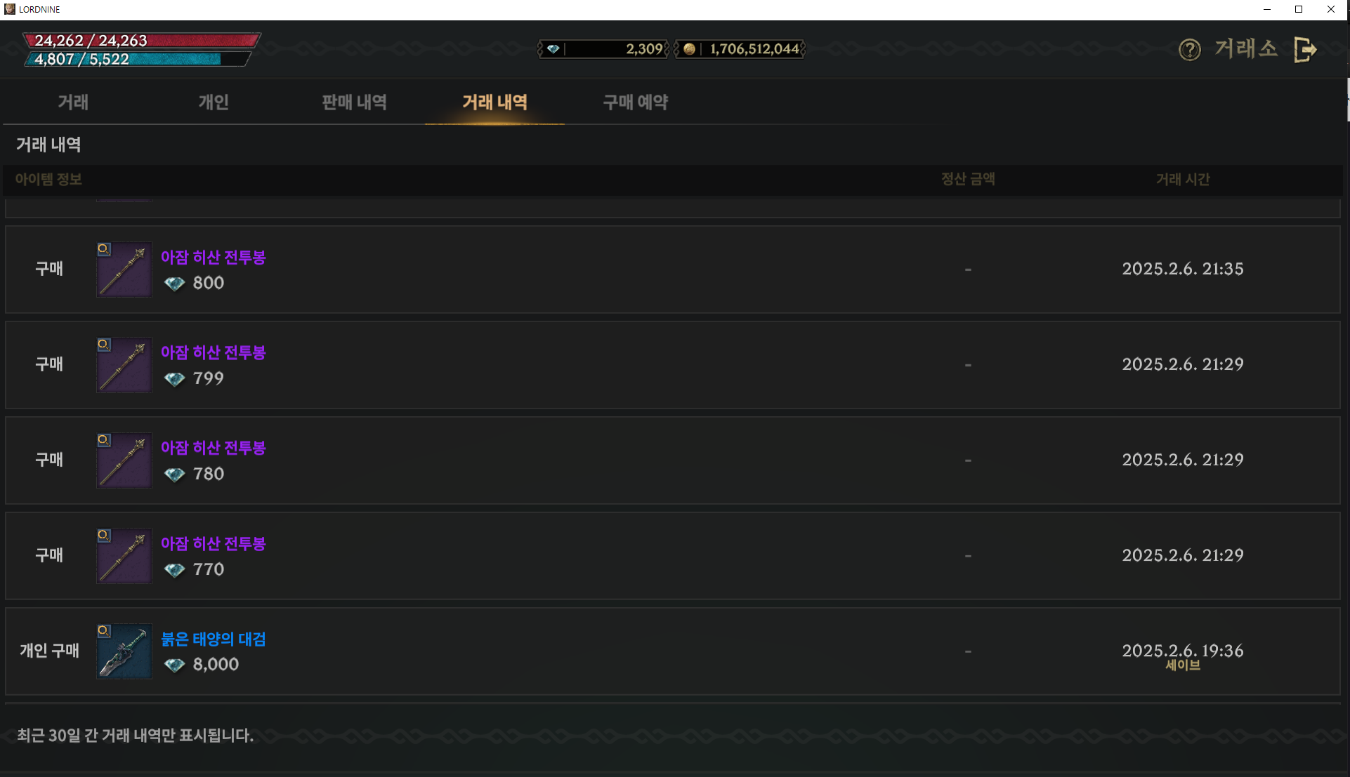Click 구매 label in the 800 row
The width and height of the screenshot is (1350, 777).
(x=49, y=269)
